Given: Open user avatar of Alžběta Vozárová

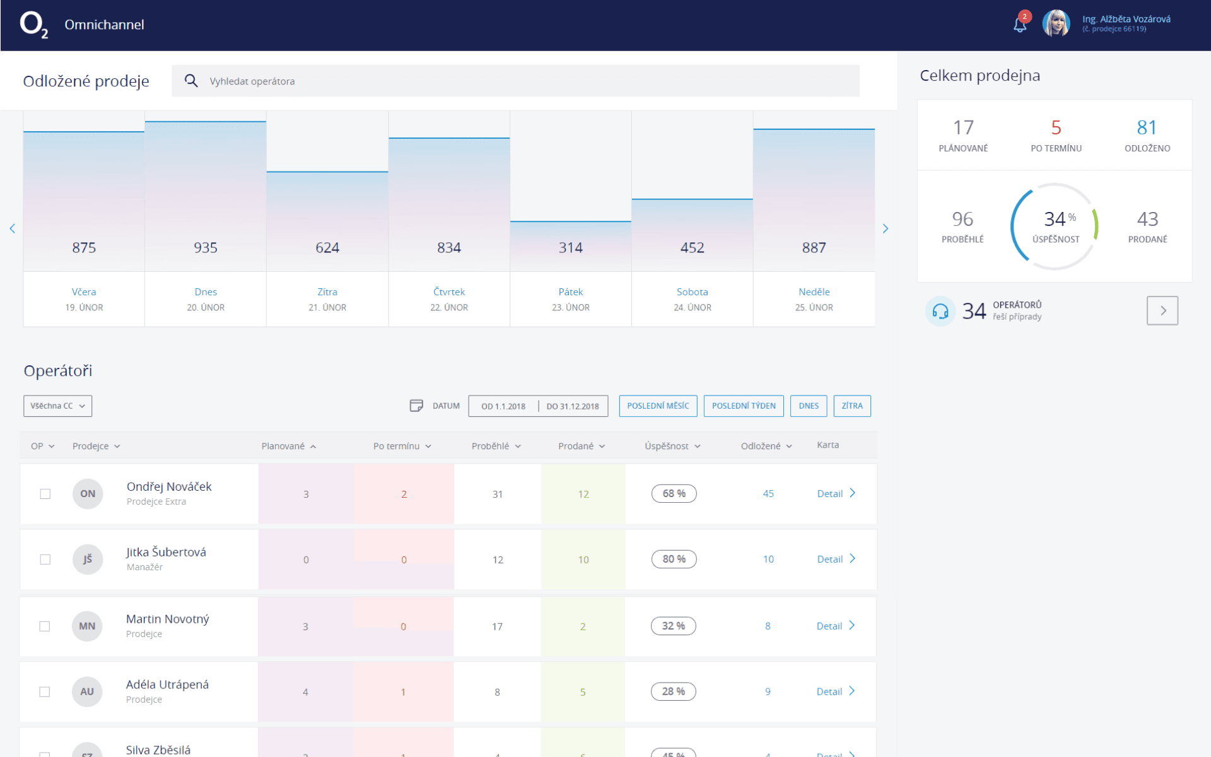Looking at the screenshot, I should 1056,23.
